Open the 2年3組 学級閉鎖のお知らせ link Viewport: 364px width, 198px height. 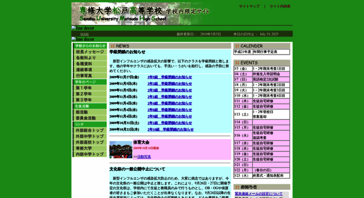(170, 90)
